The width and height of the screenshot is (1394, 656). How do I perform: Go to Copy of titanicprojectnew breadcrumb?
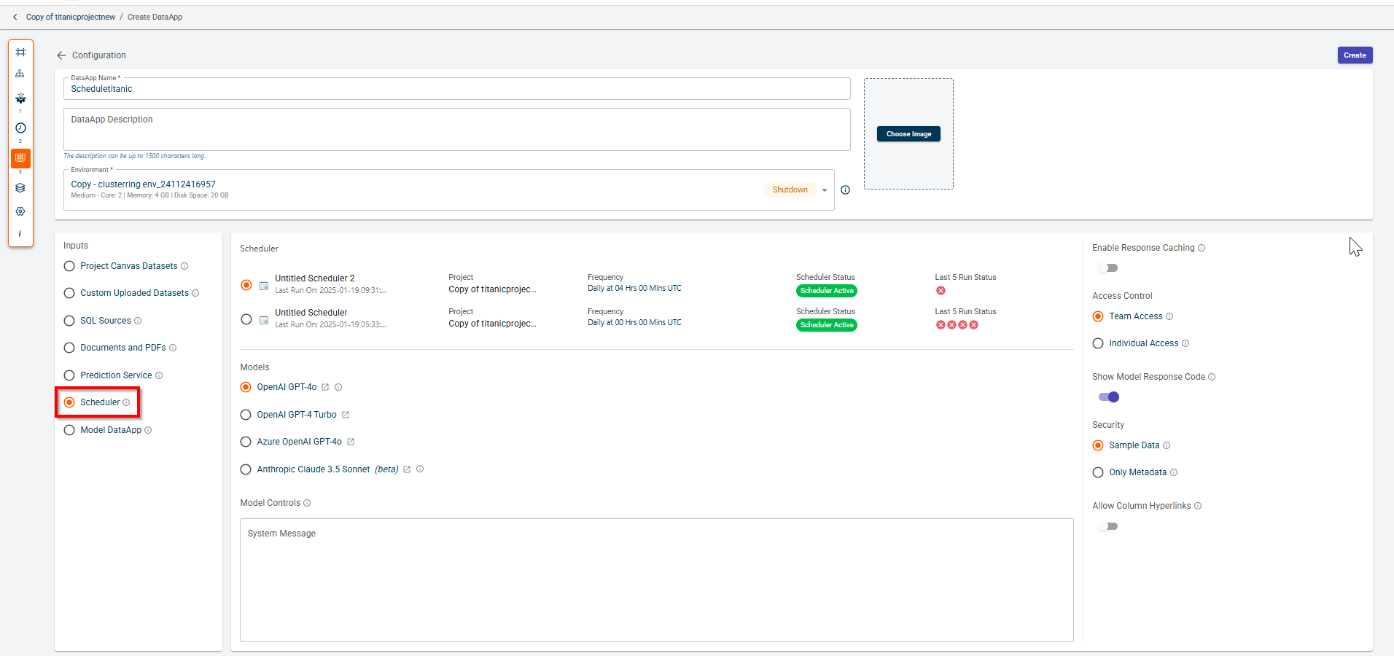(71, 17)
